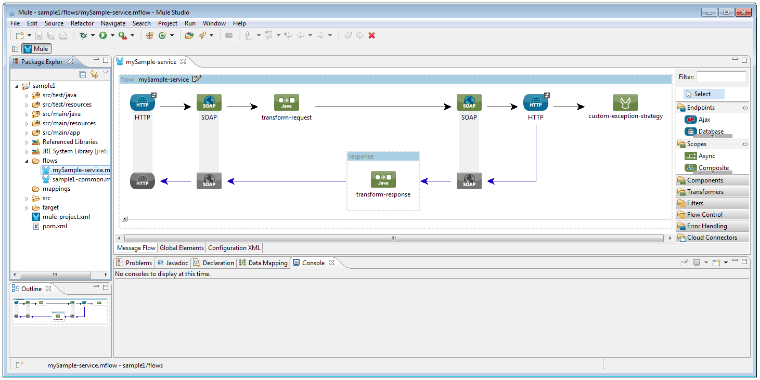Select the inbound HTTP endpoint in flow
The image size is (760, 380).
(143, 102)
